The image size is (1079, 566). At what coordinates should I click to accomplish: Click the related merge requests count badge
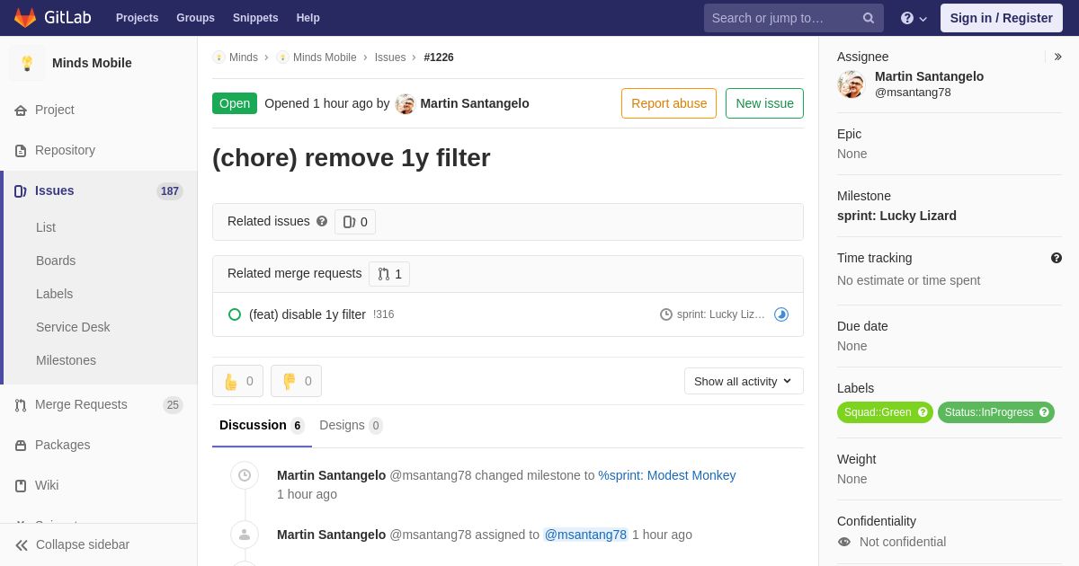(389, 274)
